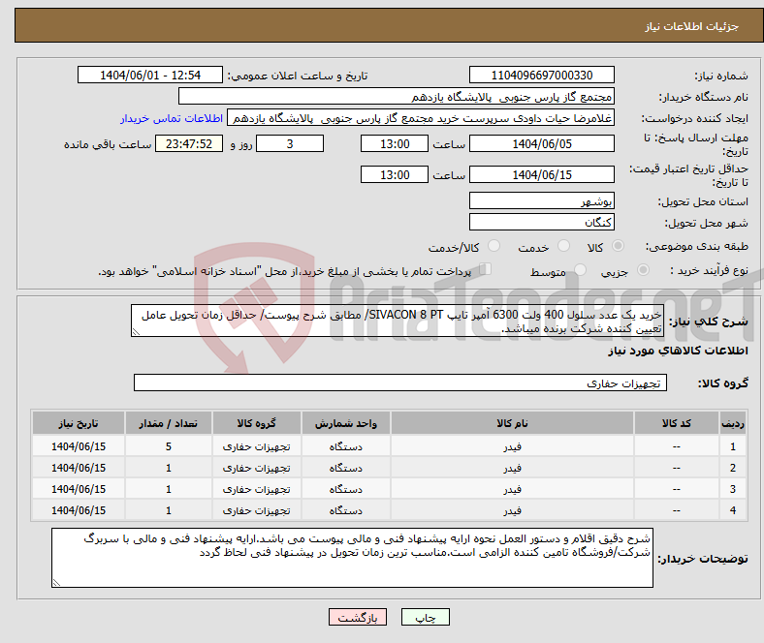This screenshot has width=764, height=643.
Task: Click the استان محل تحویل field showing بوشهر
Action: 541,201
